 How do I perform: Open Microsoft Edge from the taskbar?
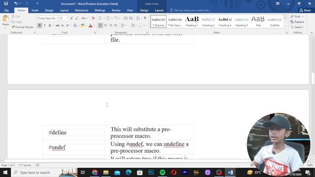(x=128, y=173)
